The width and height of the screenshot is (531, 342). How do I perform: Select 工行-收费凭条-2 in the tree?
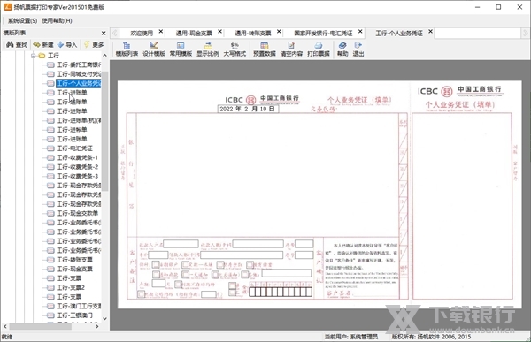pos(77,167)
